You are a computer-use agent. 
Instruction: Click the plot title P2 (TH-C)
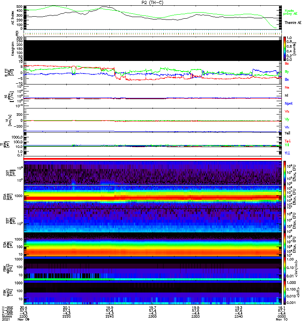point(152,2)
